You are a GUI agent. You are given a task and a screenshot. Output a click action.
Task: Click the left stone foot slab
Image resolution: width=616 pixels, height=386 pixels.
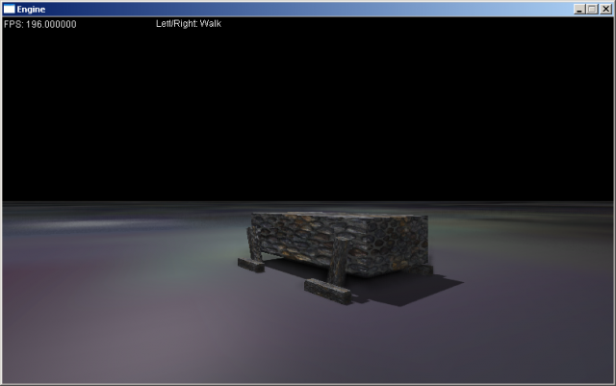pyautogui.click(x=251, y=264)
